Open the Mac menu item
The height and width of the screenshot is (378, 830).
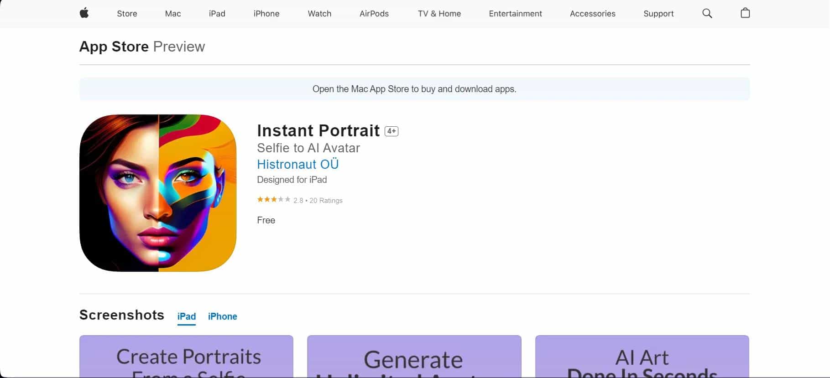[173, 14]
